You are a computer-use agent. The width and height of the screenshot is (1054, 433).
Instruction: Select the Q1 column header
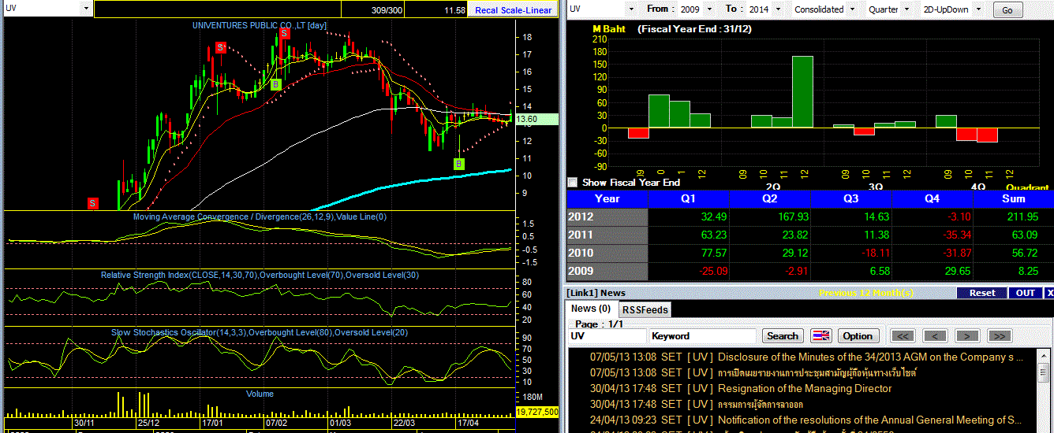tap(688, 198)
